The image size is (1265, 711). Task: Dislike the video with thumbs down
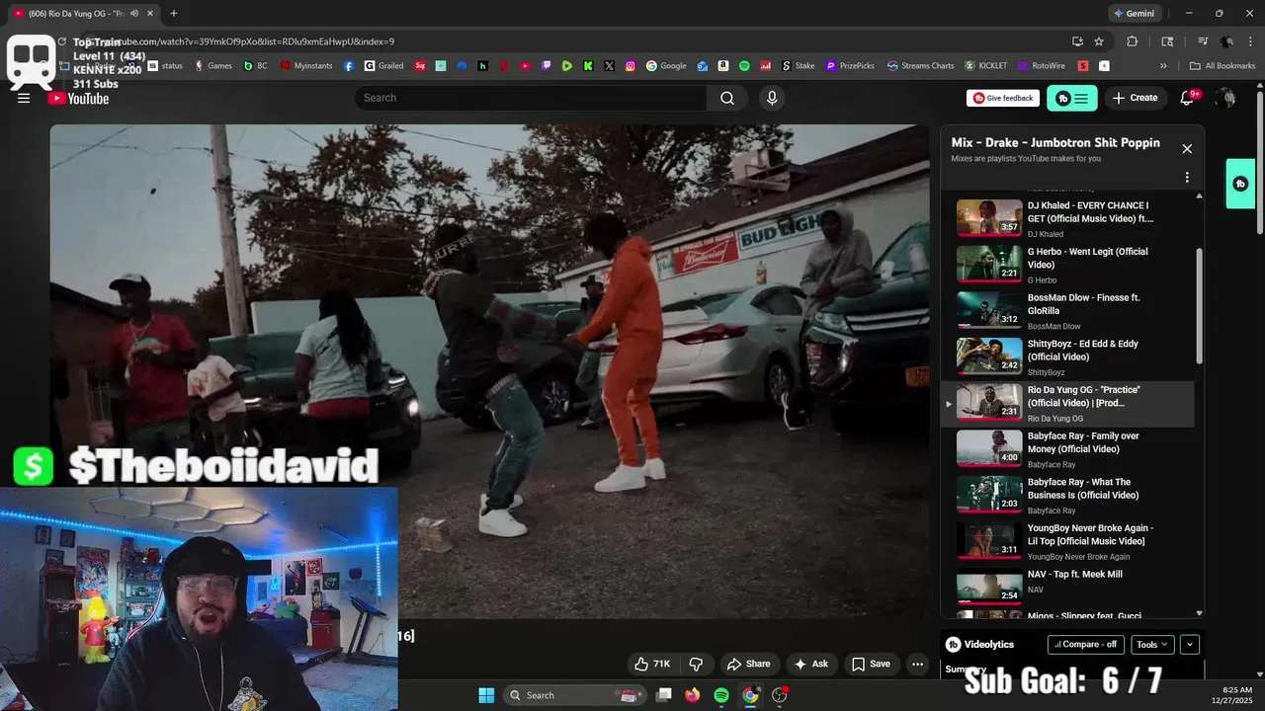696,664
